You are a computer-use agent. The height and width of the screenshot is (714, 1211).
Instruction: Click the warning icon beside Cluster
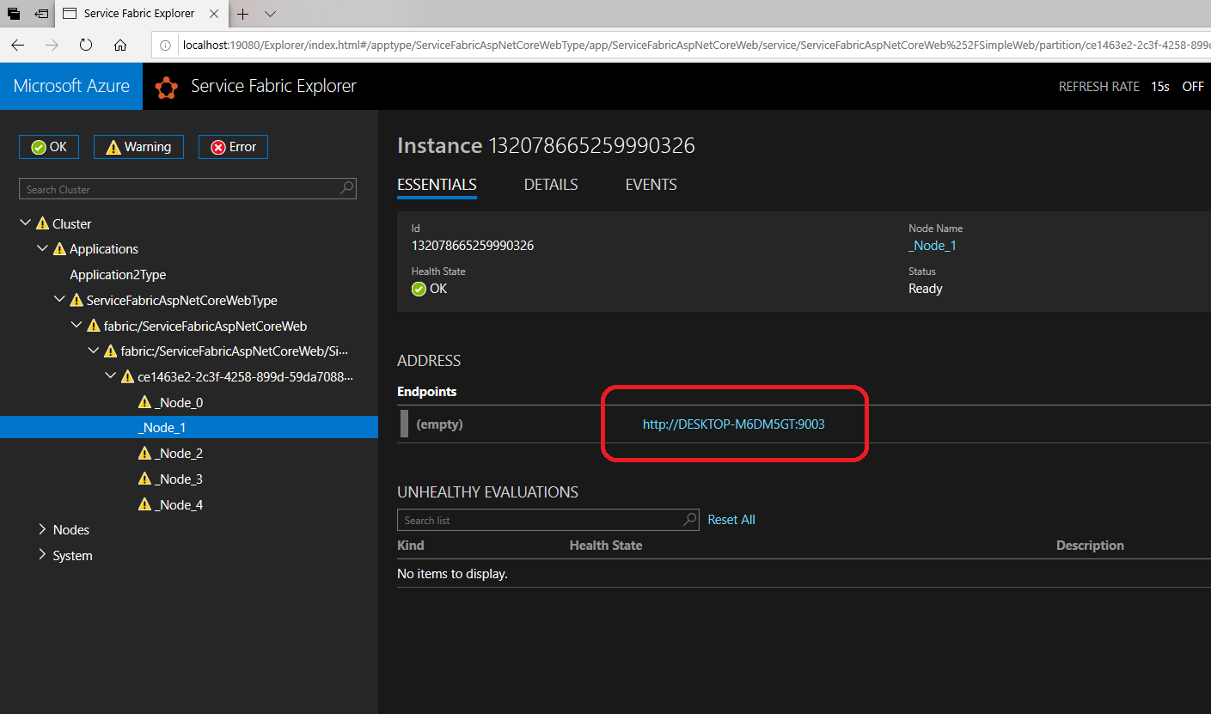pos(42,223)
